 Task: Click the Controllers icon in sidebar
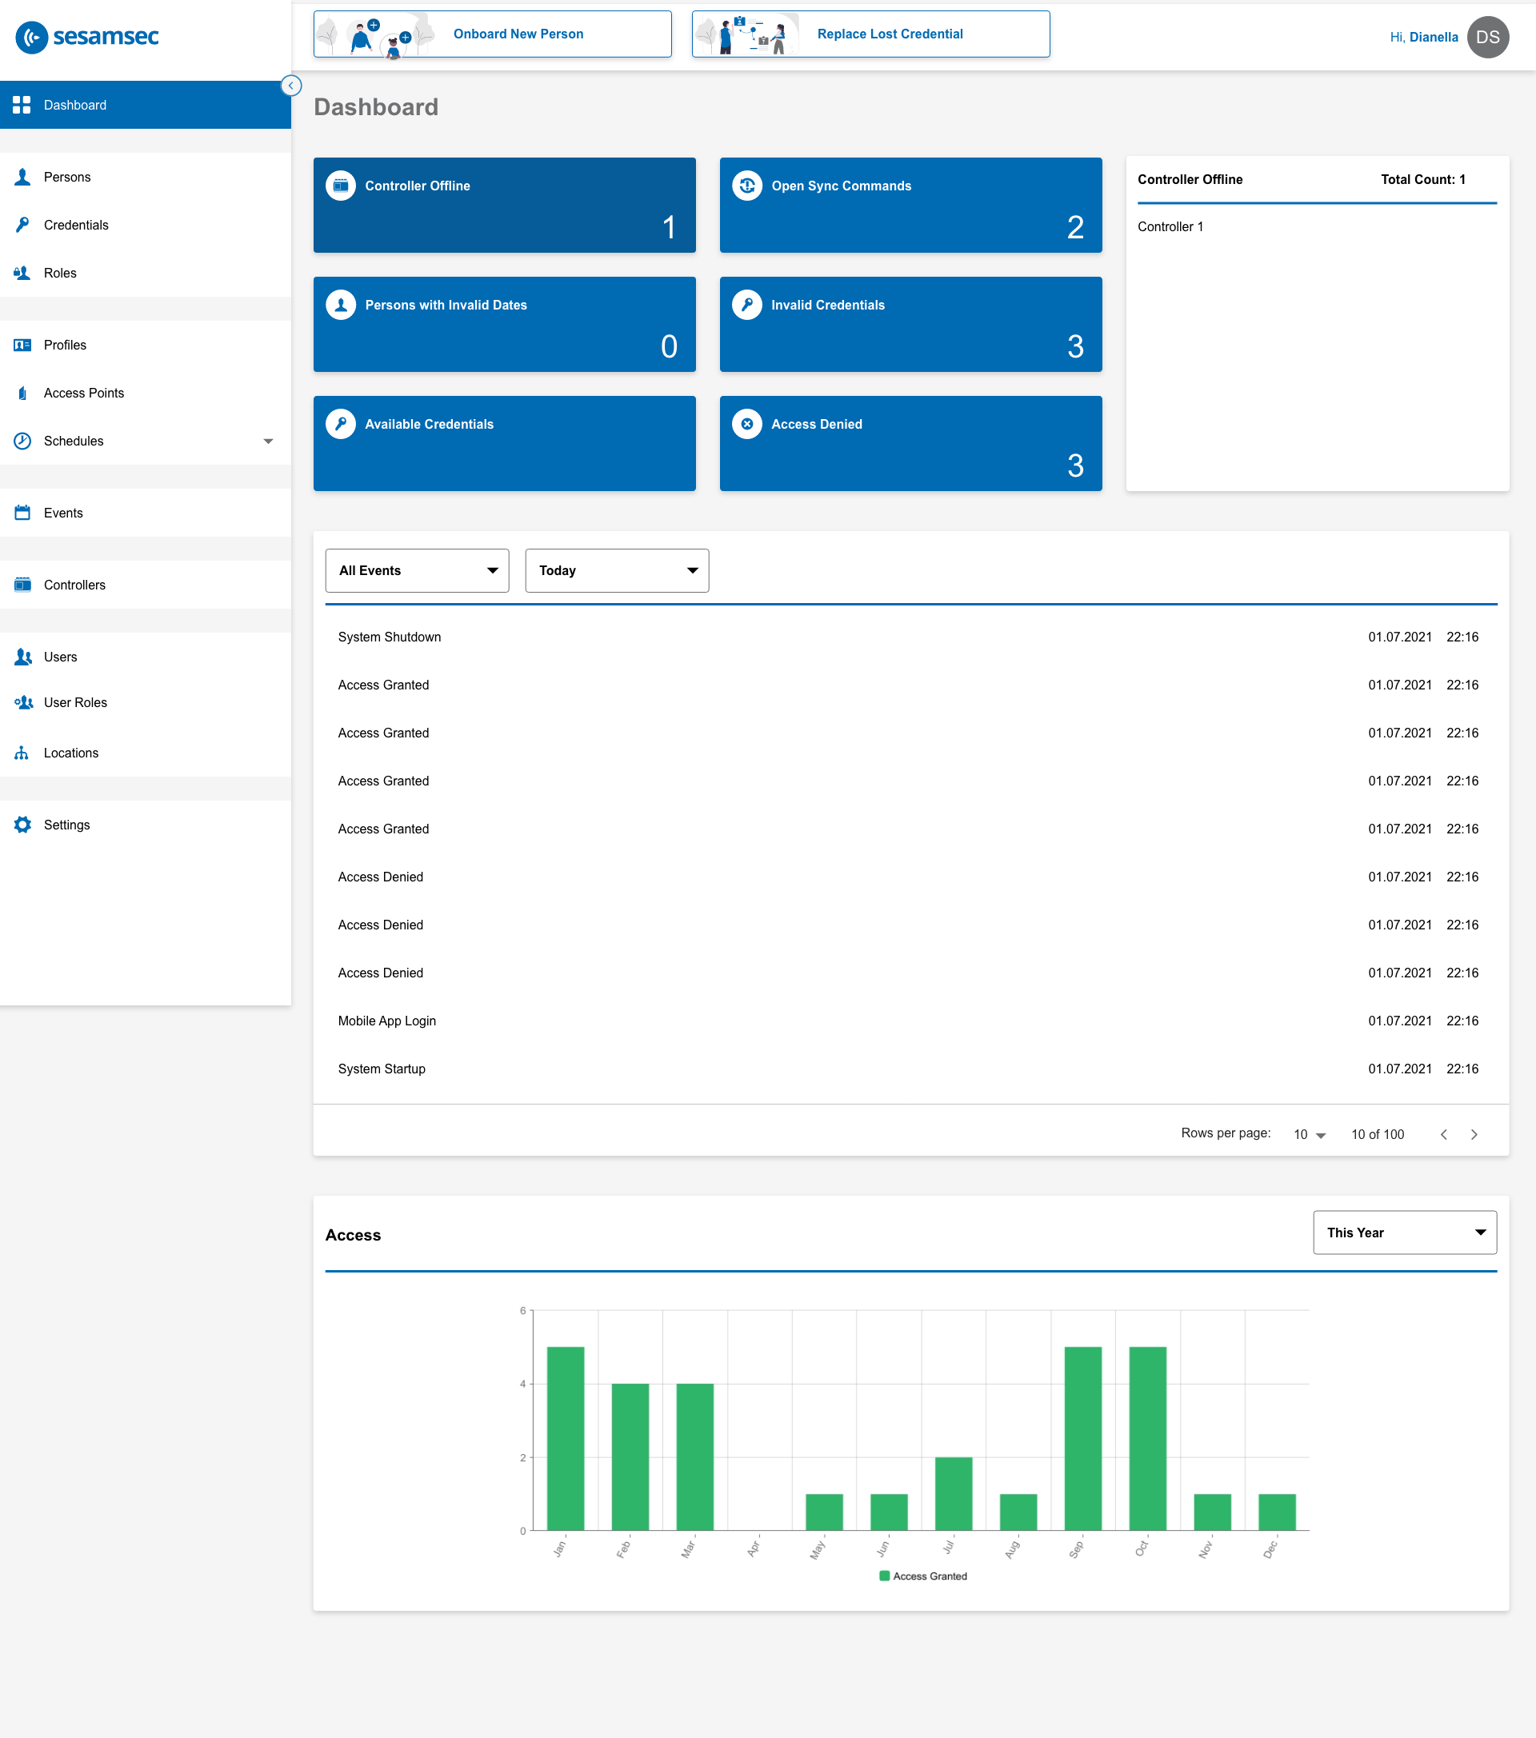(x=23, y=585)
